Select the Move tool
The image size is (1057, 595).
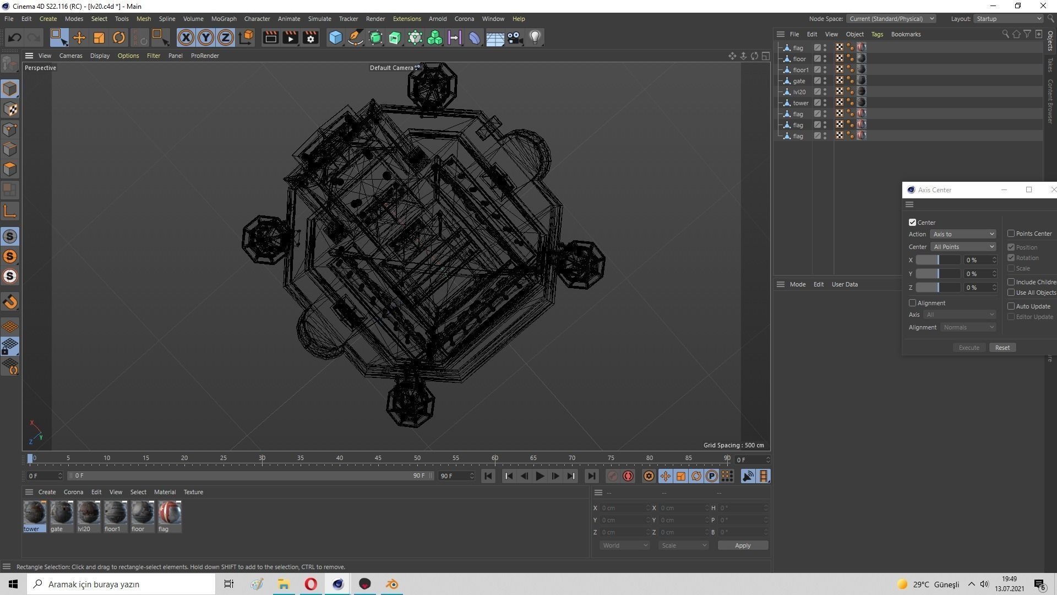pos(79,37)
